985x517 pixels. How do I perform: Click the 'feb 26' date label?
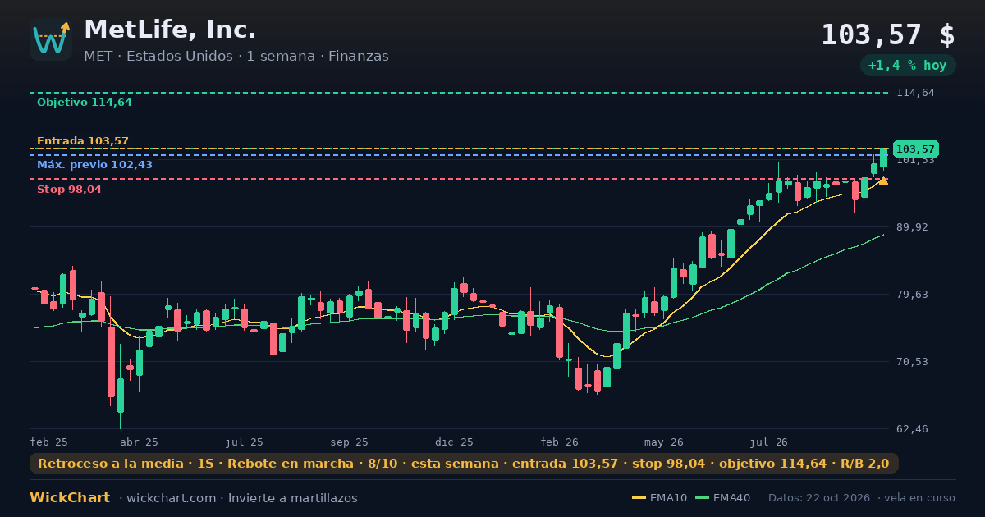(560, 442)
